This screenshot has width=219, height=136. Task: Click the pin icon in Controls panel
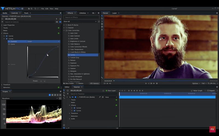click(57, 19)
